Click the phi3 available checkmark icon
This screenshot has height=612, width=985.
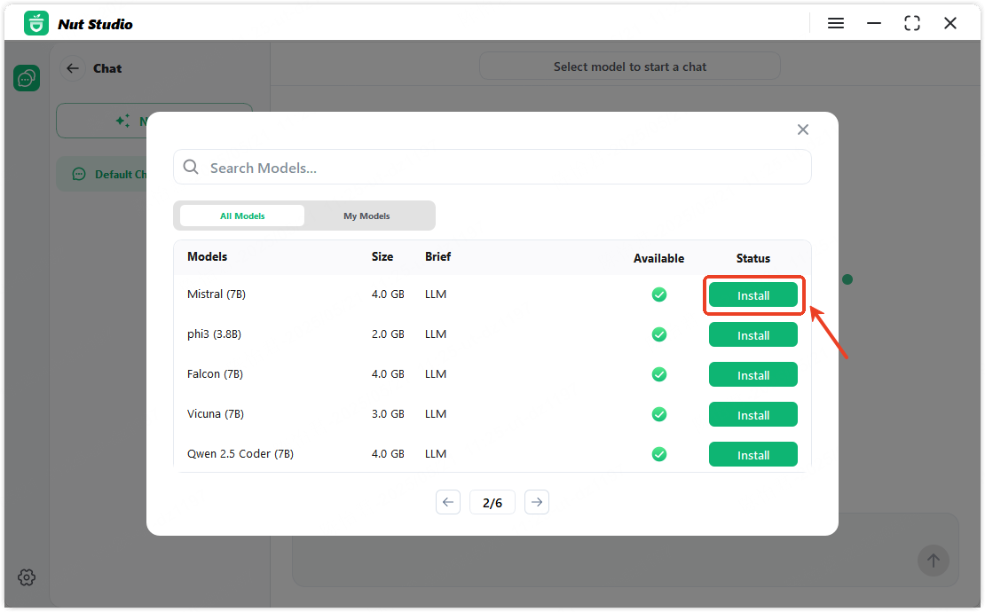659,334
